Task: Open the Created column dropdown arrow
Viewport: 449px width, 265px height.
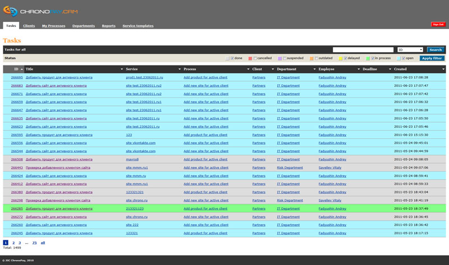Action: (x=443, y=69)
